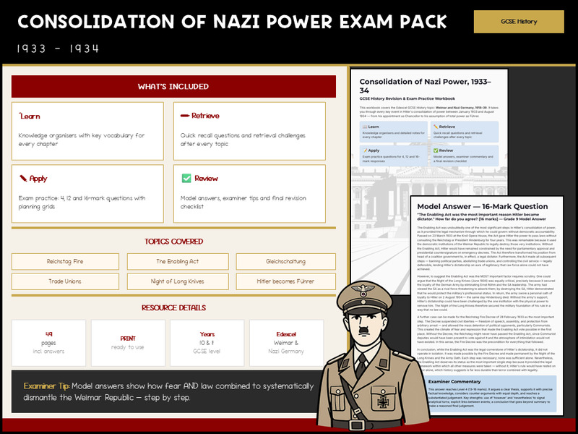Select the Trade Unions topic tag
The height and width of the screenshot is (434, 578).
pos(65,281)
